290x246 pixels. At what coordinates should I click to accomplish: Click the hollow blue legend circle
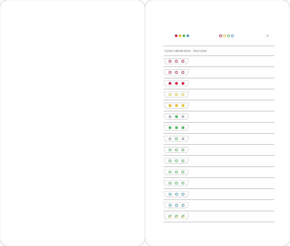pyautogui.click(x=233, y=36)
